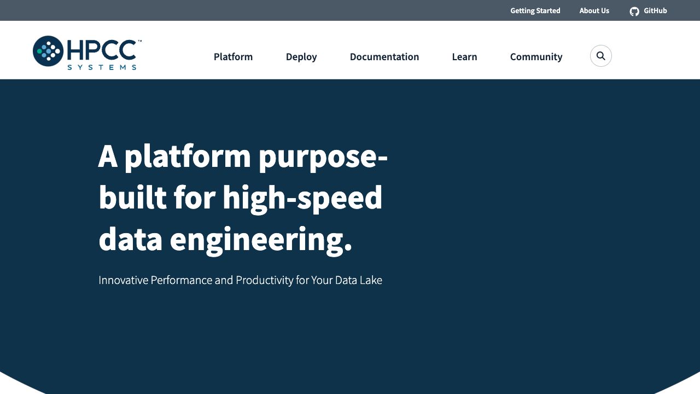
Task: Click the headline line "data engineering."
Action: click(x=225, y=239)
